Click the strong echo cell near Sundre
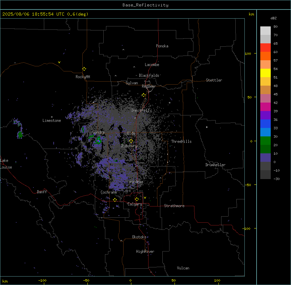291x285 pixels. click(98, 141)
